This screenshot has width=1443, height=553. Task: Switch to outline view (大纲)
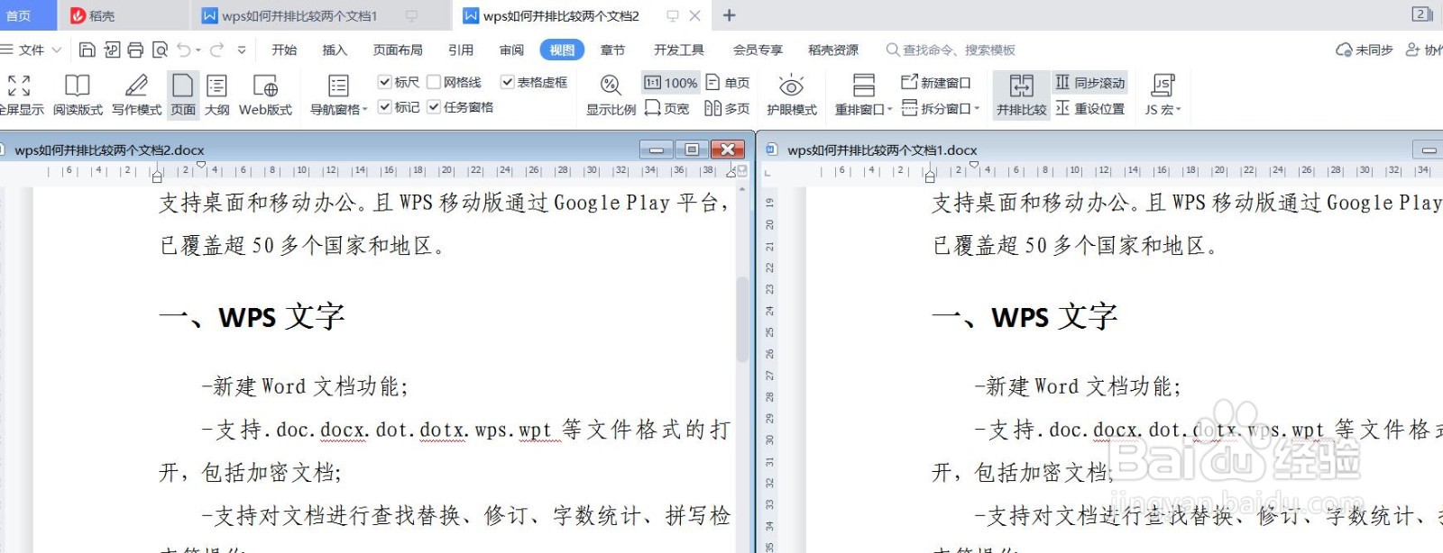[216, 95]
